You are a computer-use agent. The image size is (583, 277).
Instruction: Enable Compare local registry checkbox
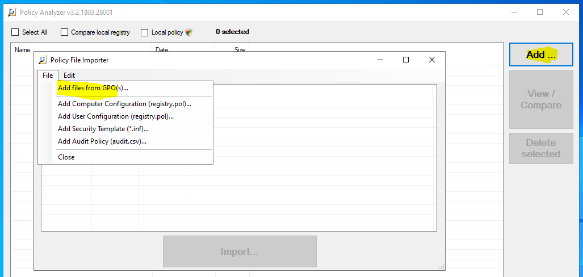click(x=64, y=32)
